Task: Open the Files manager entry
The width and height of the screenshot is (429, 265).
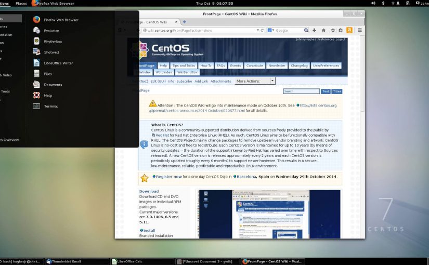Action: point(42,74)
